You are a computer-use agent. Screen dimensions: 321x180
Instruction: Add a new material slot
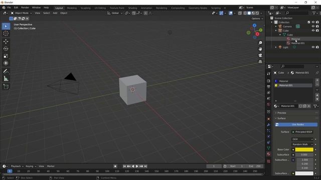pyautogui.click(x=317, y=80)
